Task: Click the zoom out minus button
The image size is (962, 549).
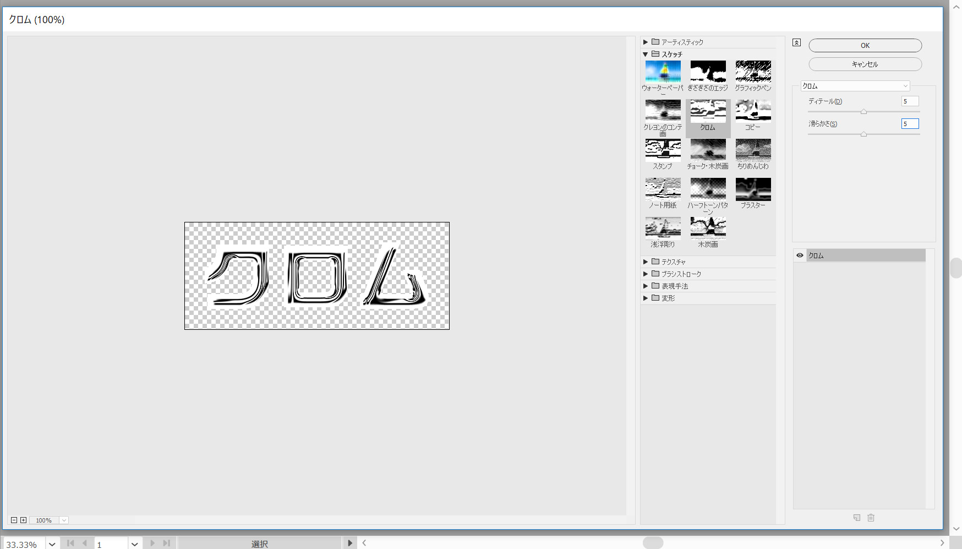Action: click(x=14, y=520)
